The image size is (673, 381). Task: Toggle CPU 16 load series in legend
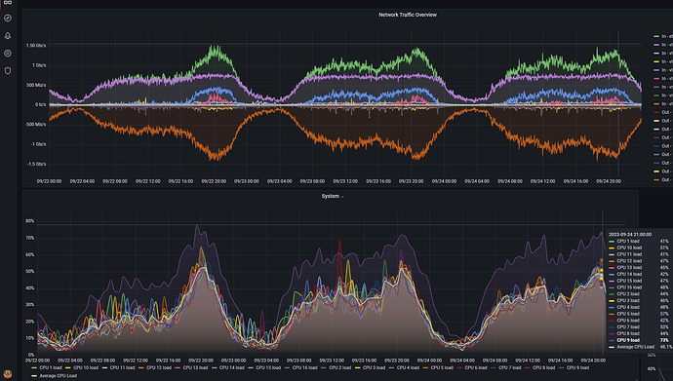304,367
